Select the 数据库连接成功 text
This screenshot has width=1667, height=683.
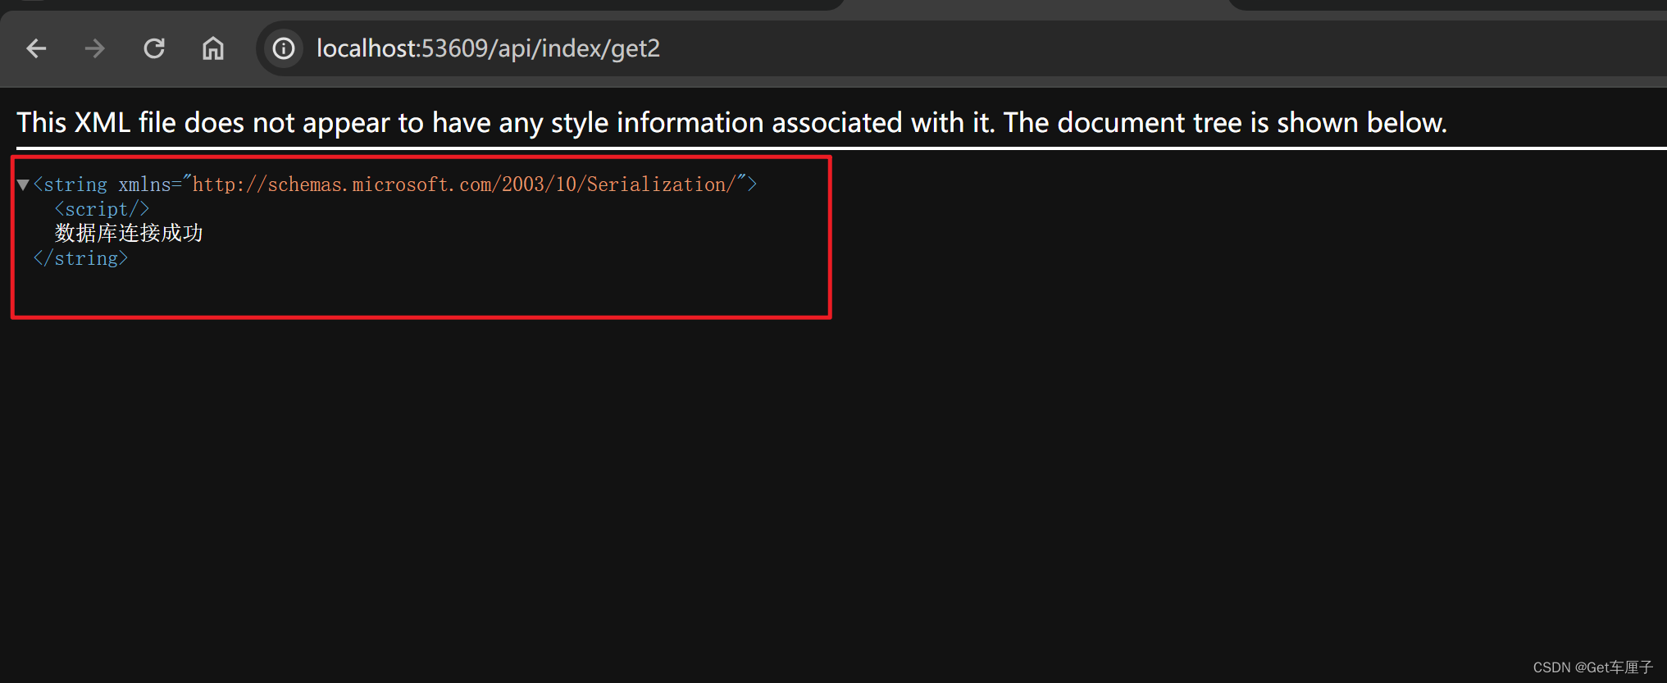tap(128, 233)
